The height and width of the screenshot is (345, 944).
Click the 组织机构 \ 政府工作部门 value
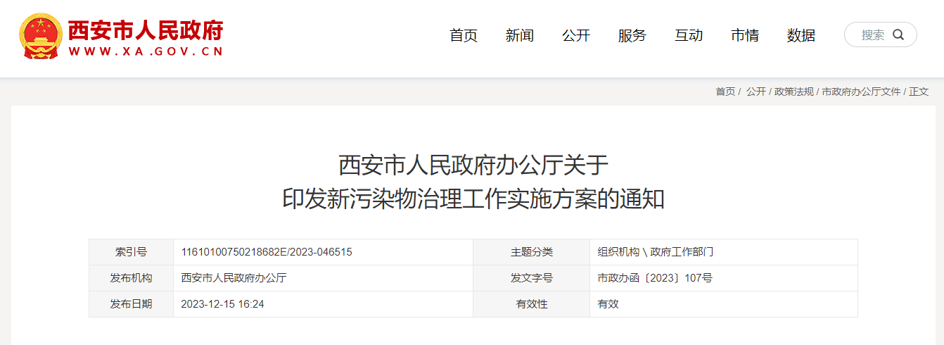(x=656, y=252)
